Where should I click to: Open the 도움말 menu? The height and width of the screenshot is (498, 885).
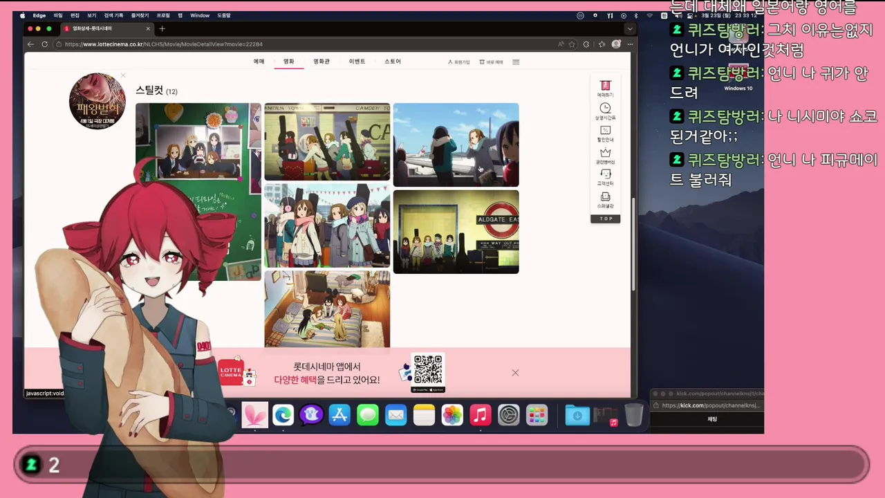224,15
